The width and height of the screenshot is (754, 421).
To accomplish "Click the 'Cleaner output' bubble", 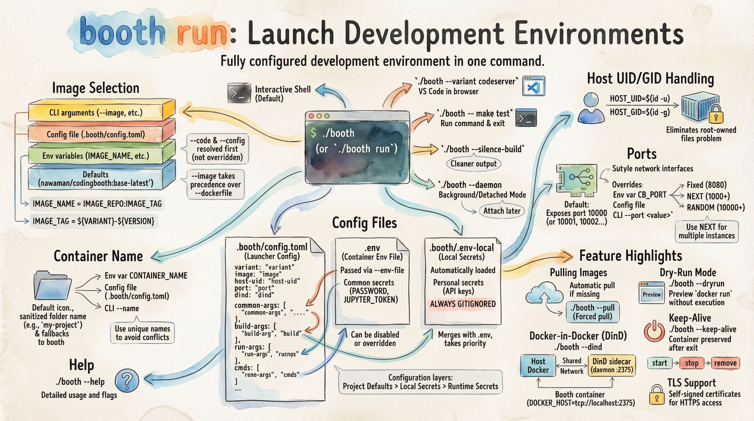I will 474,164.
